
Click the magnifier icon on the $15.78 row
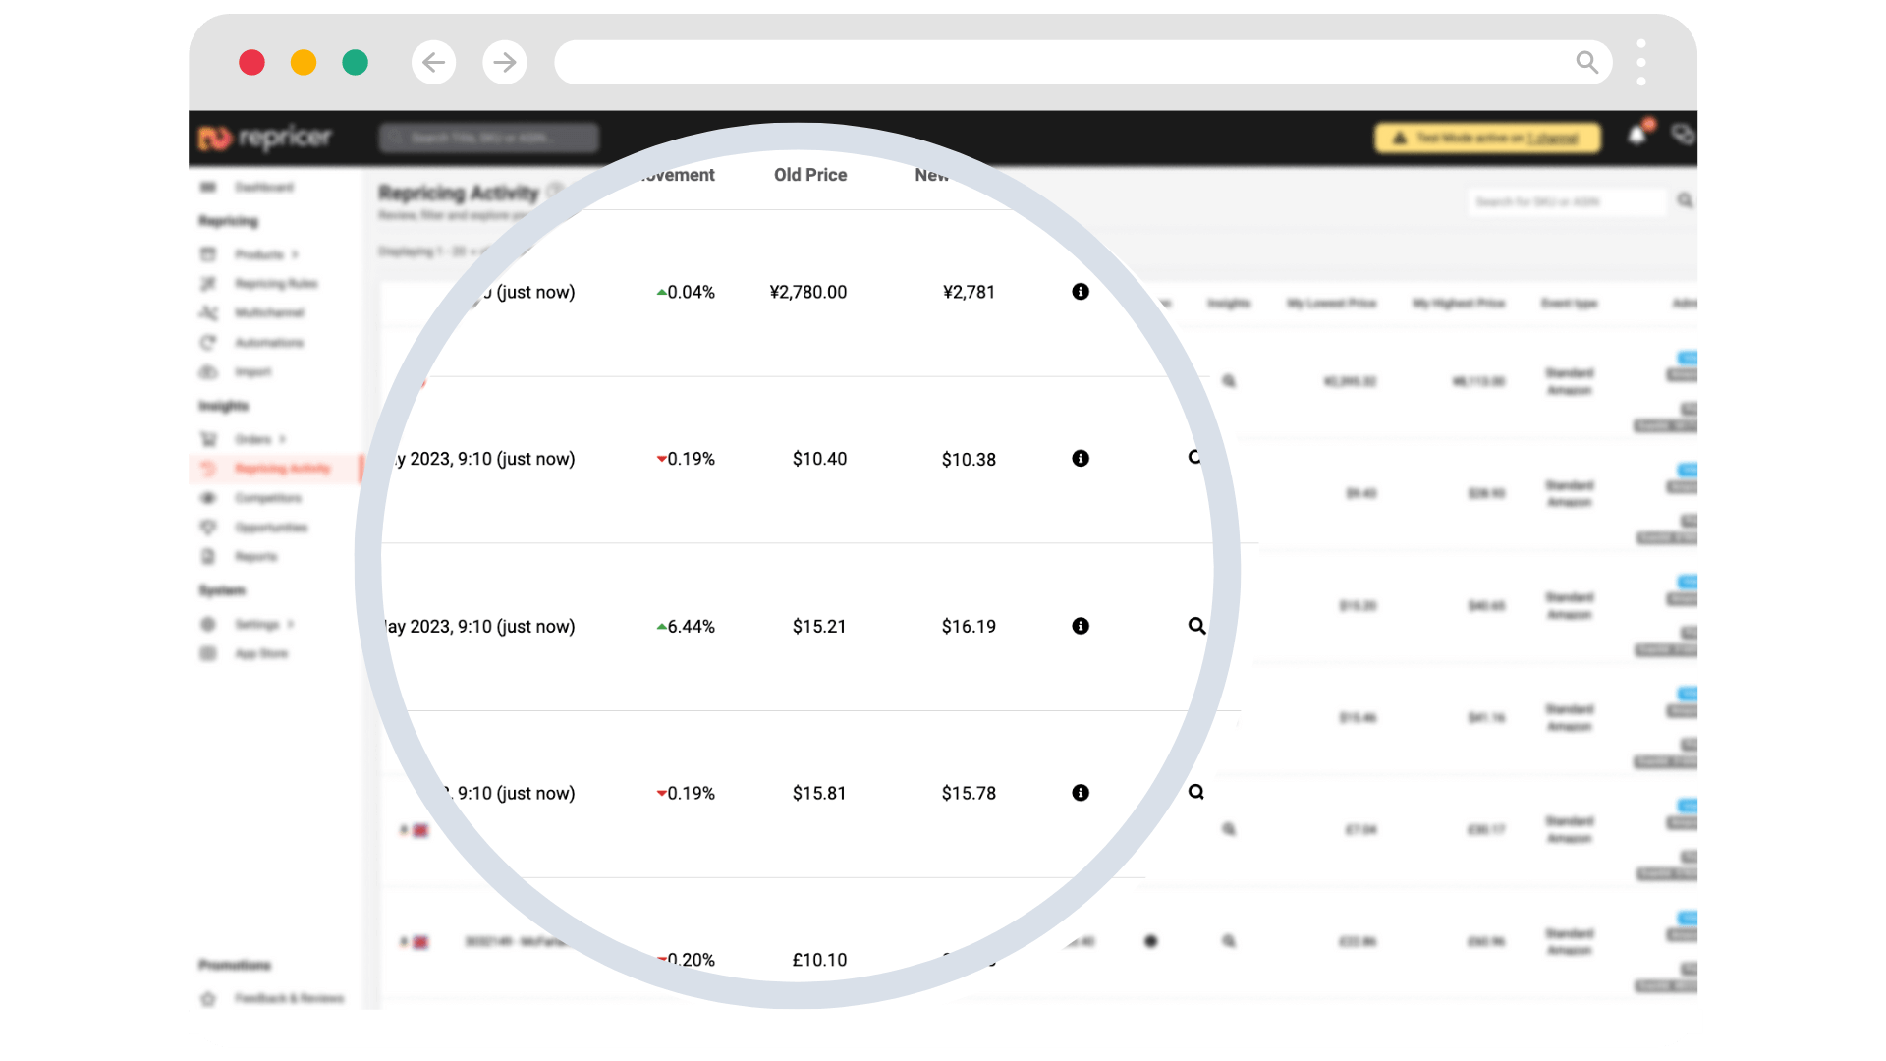tap(1196, 792)
